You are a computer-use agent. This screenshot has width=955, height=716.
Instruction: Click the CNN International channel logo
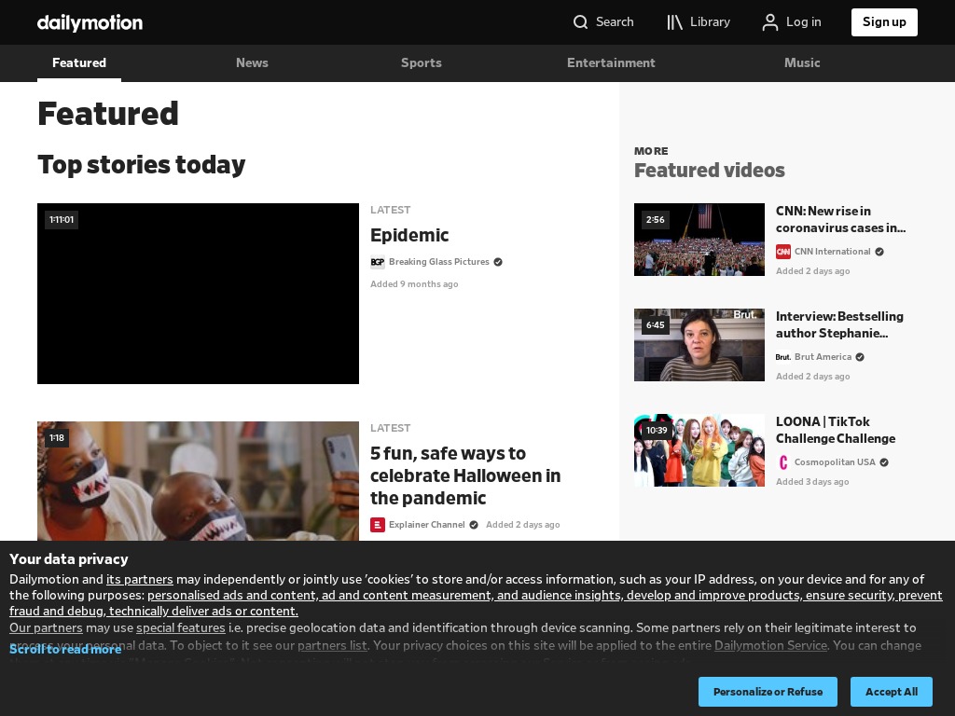(x=783, y=252)
